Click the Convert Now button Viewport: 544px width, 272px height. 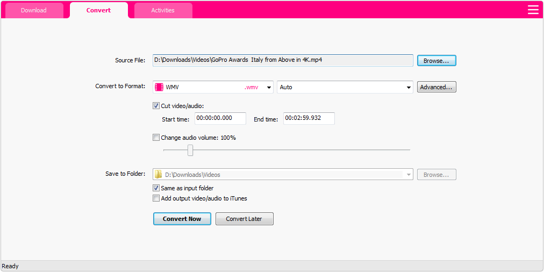(x=182, y=219)
